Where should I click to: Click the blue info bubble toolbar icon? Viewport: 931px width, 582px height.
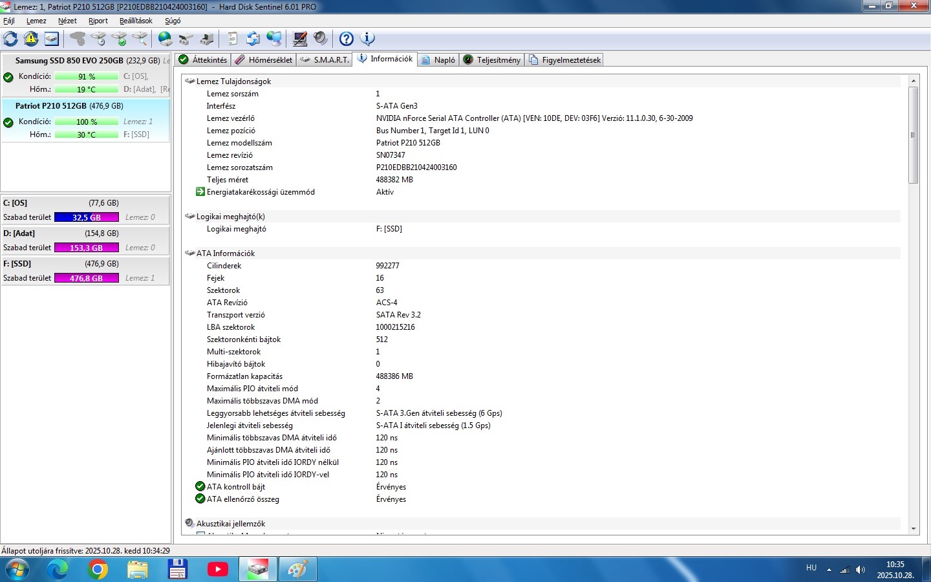pyautogui.click(x=367, y=39)
